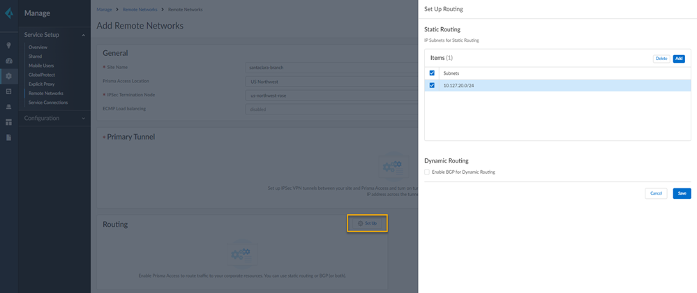Click the Site Name input field
697x293 pixels.
point(332,68)
